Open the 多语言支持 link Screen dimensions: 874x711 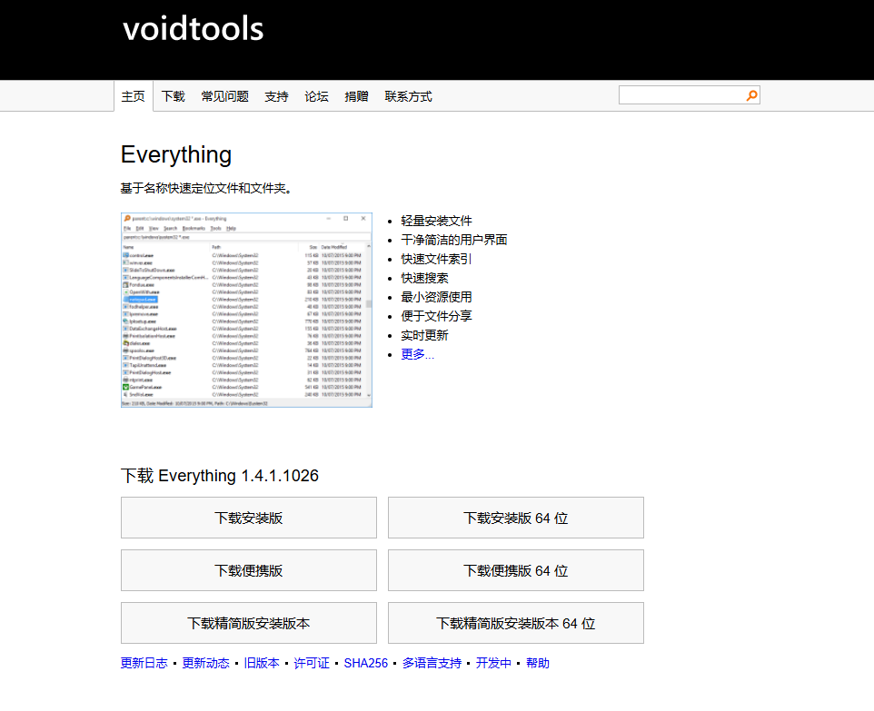tap(432, 663)
